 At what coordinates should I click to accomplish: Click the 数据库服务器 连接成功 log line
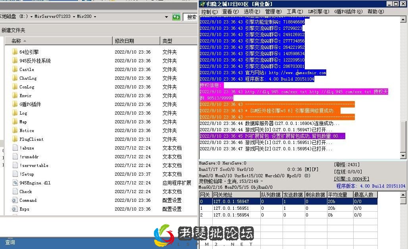pos(269,123)
